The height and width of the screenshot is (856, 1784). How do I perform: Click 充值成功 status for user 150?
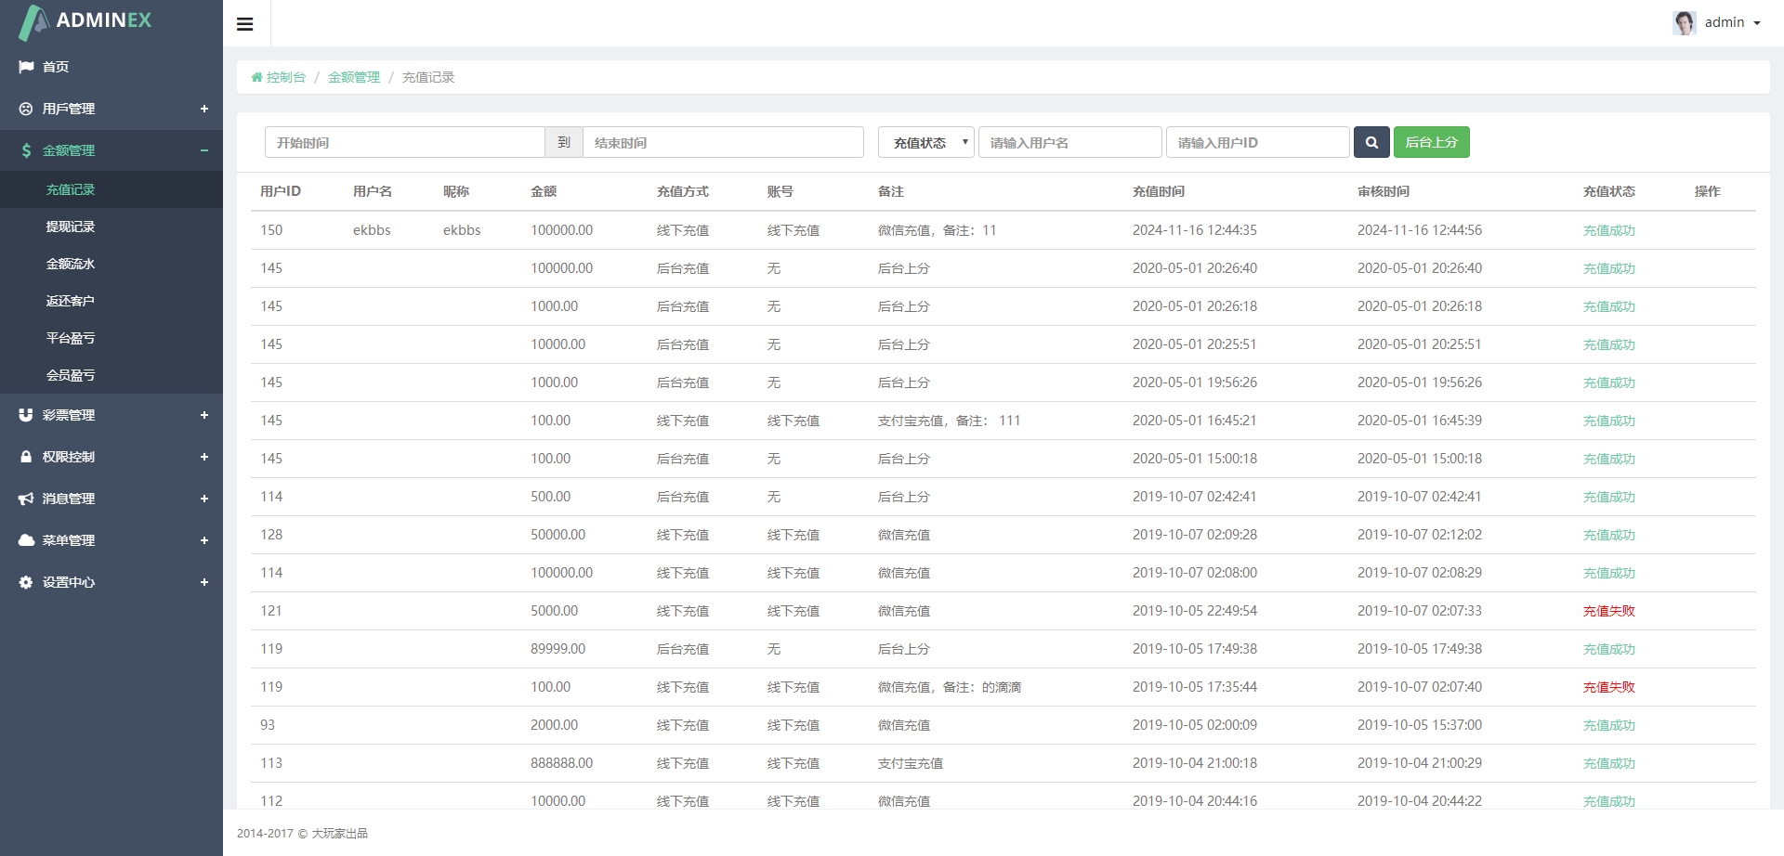click(1609, 230)
